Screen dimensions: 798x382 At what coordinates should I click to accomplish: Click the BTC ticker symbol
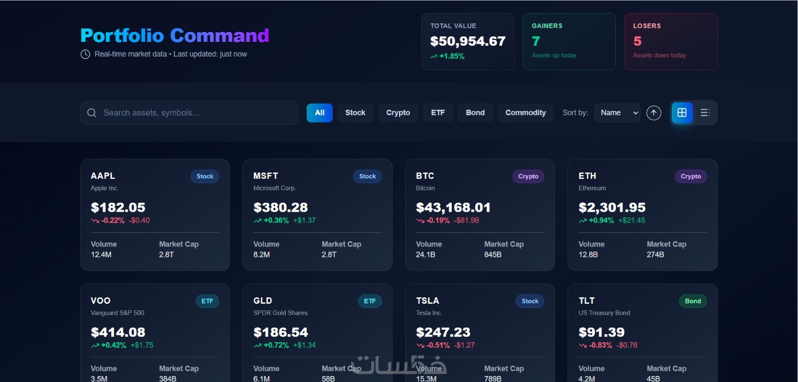point(425,176)
